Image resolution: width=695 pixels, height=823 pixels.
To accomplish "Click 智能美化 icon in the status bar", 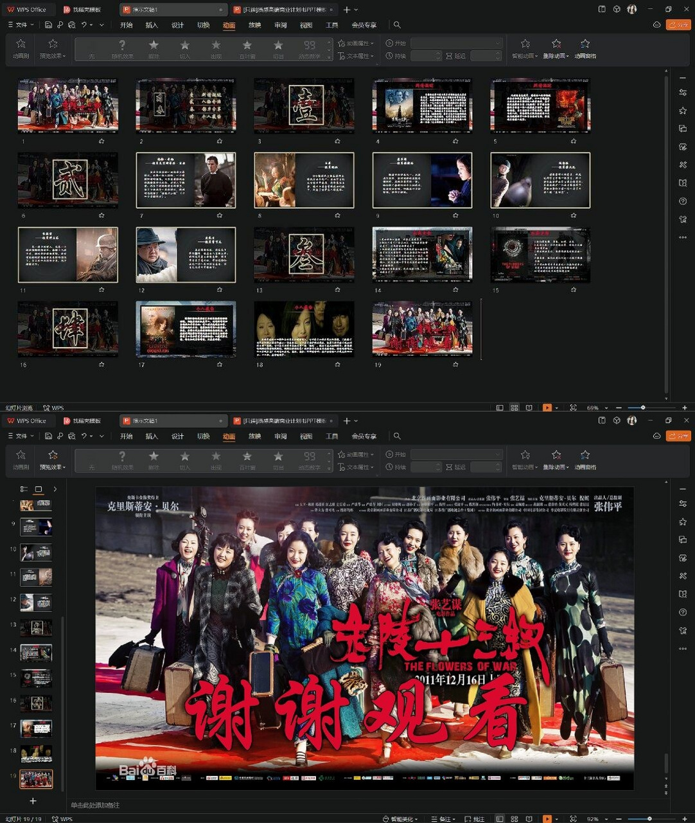I will (385, 819).
